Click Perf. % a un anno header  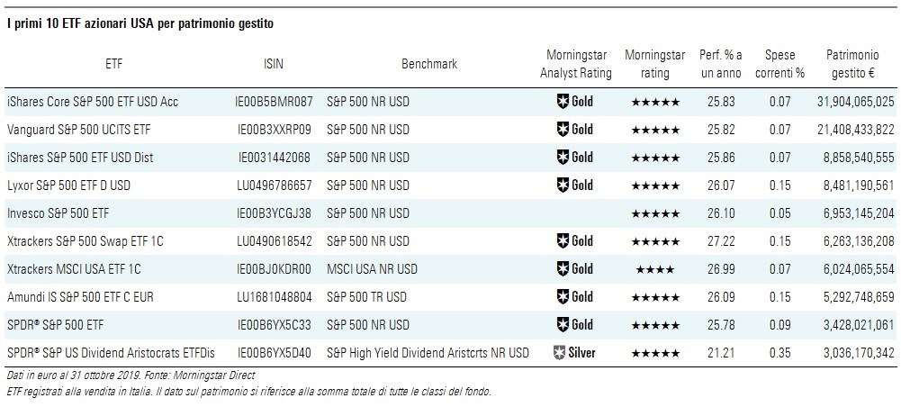click(722, 64)
